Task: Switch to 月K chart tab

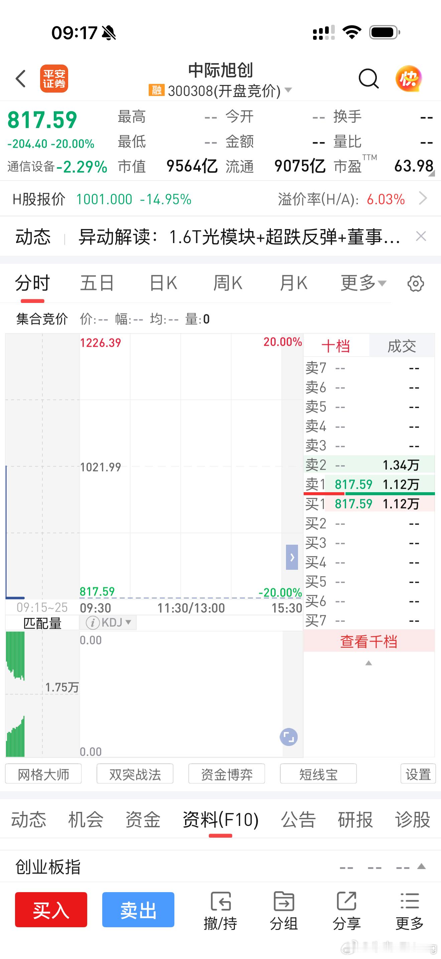Action: tap(293, 283)
